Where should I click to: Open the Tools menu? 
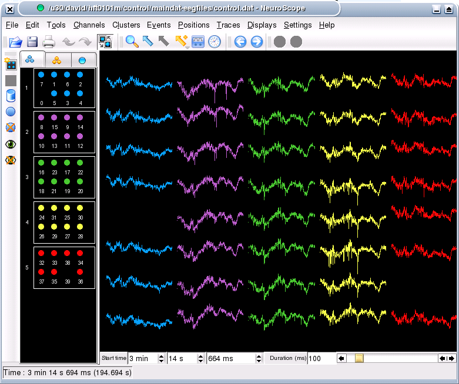[x=56, y=25]
